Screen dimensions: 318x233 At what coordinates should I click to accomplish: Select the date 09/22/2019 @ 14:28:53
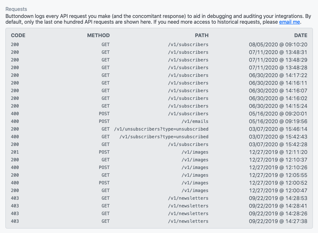[278, 198]
